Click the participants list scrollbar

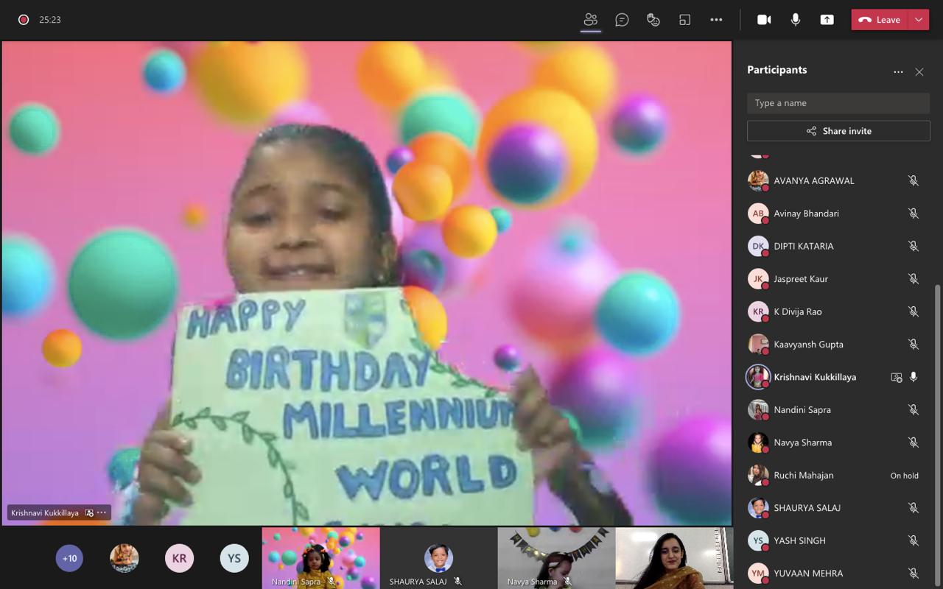[938, 434]
